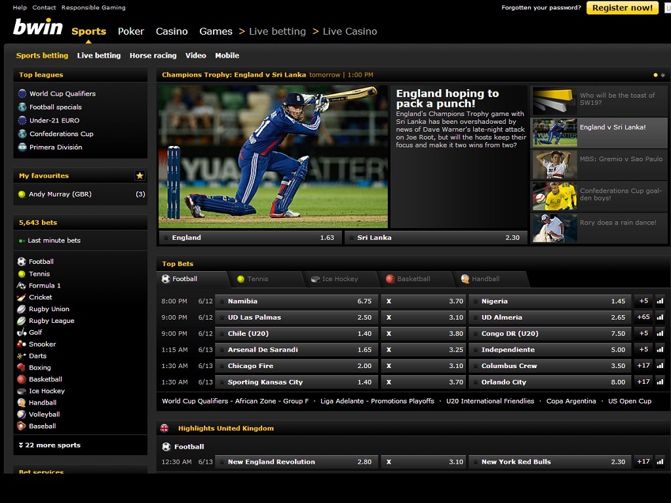Bet on Orlando City at 8.00

[550, 382]
